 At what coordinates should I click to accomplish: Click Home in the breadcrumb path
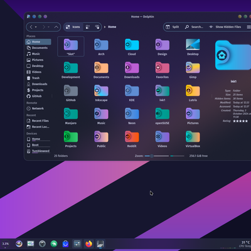(112, 27)
